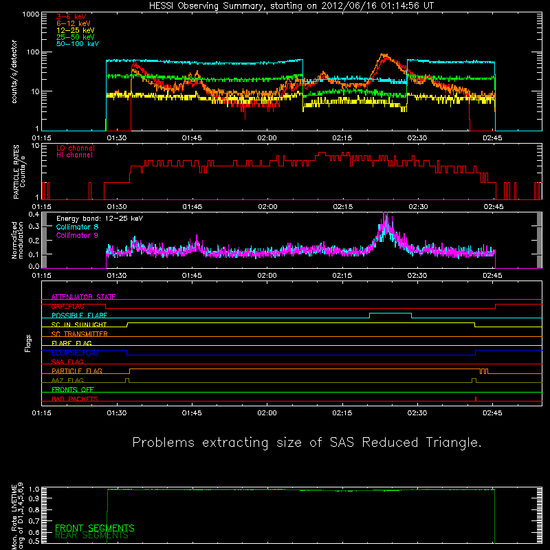Viewport: 550px width, 550px height.
Task: Click the ECLIPSE_FLAG label
Action: pyautogui.click(x=75, y=353)
